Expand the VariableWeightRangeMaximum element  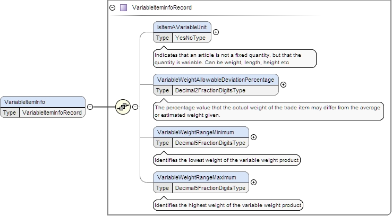[x=253, y=182]
